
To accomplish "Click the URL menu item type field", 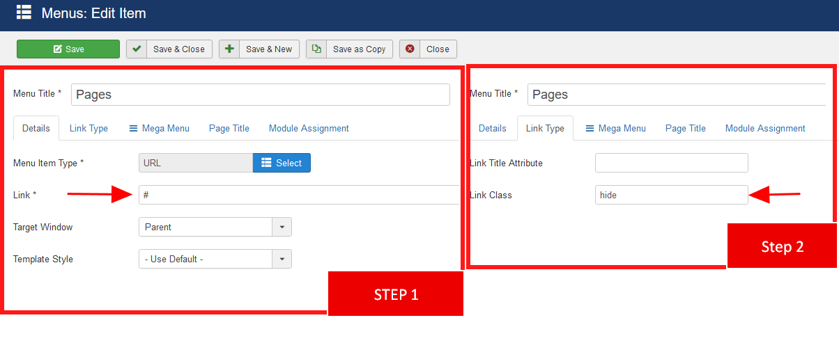I will (x=196, y=163).
